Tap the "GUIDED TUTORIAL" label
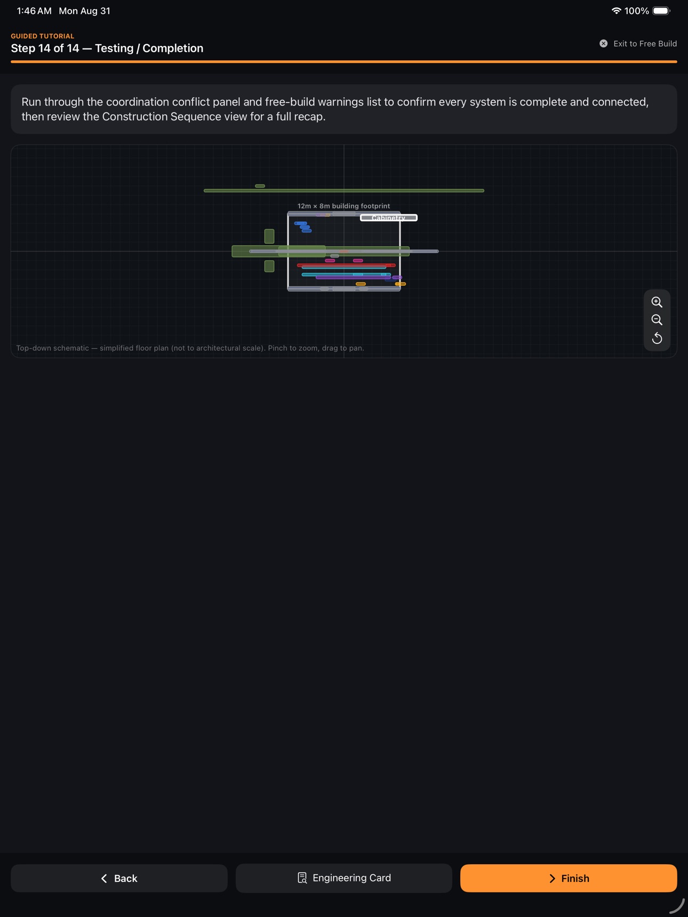Viewport: 688px width, 917px height. 43,36
